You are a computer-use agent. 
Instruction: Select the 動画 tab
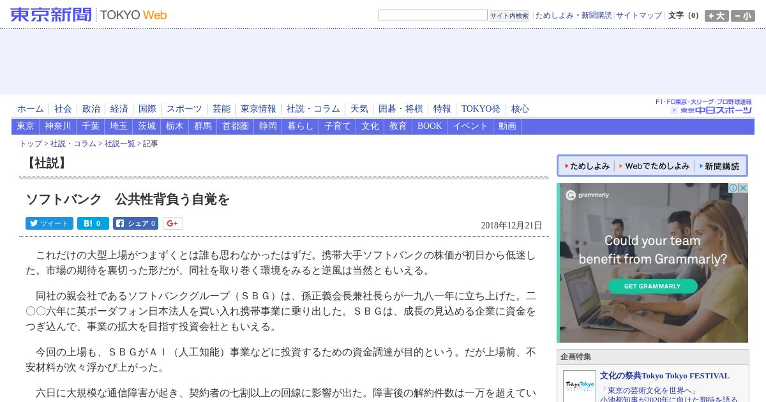pyautogui.click(x=507, y=126)
